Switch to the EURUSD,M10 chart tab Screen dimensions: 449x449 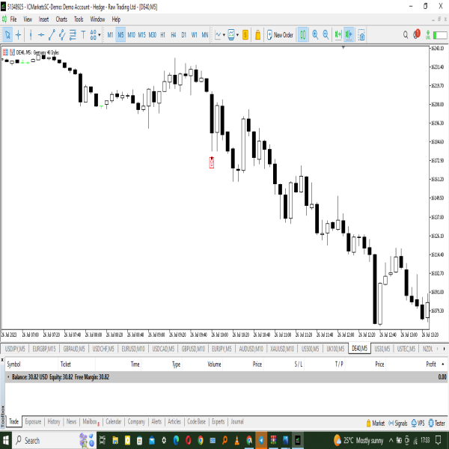pyautogui.click(x=133, y=349)
